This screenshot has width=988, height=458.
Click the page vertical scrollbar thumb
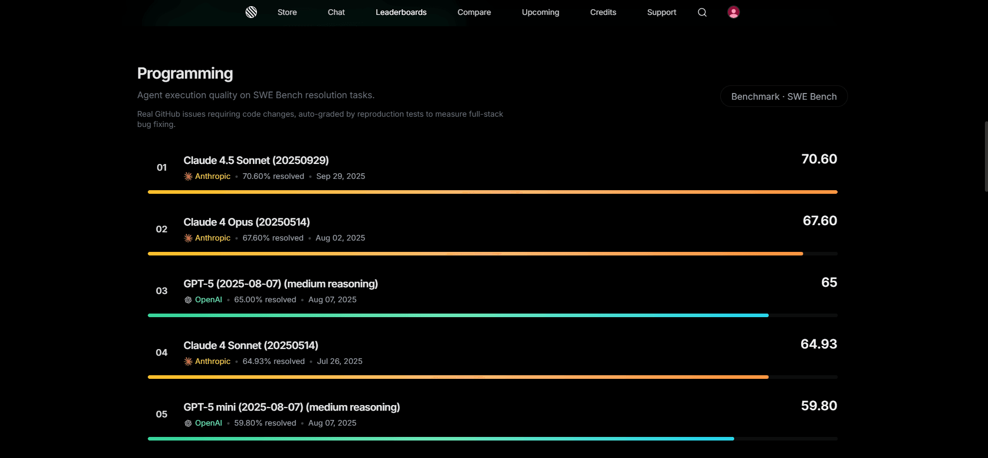(986, 156)
